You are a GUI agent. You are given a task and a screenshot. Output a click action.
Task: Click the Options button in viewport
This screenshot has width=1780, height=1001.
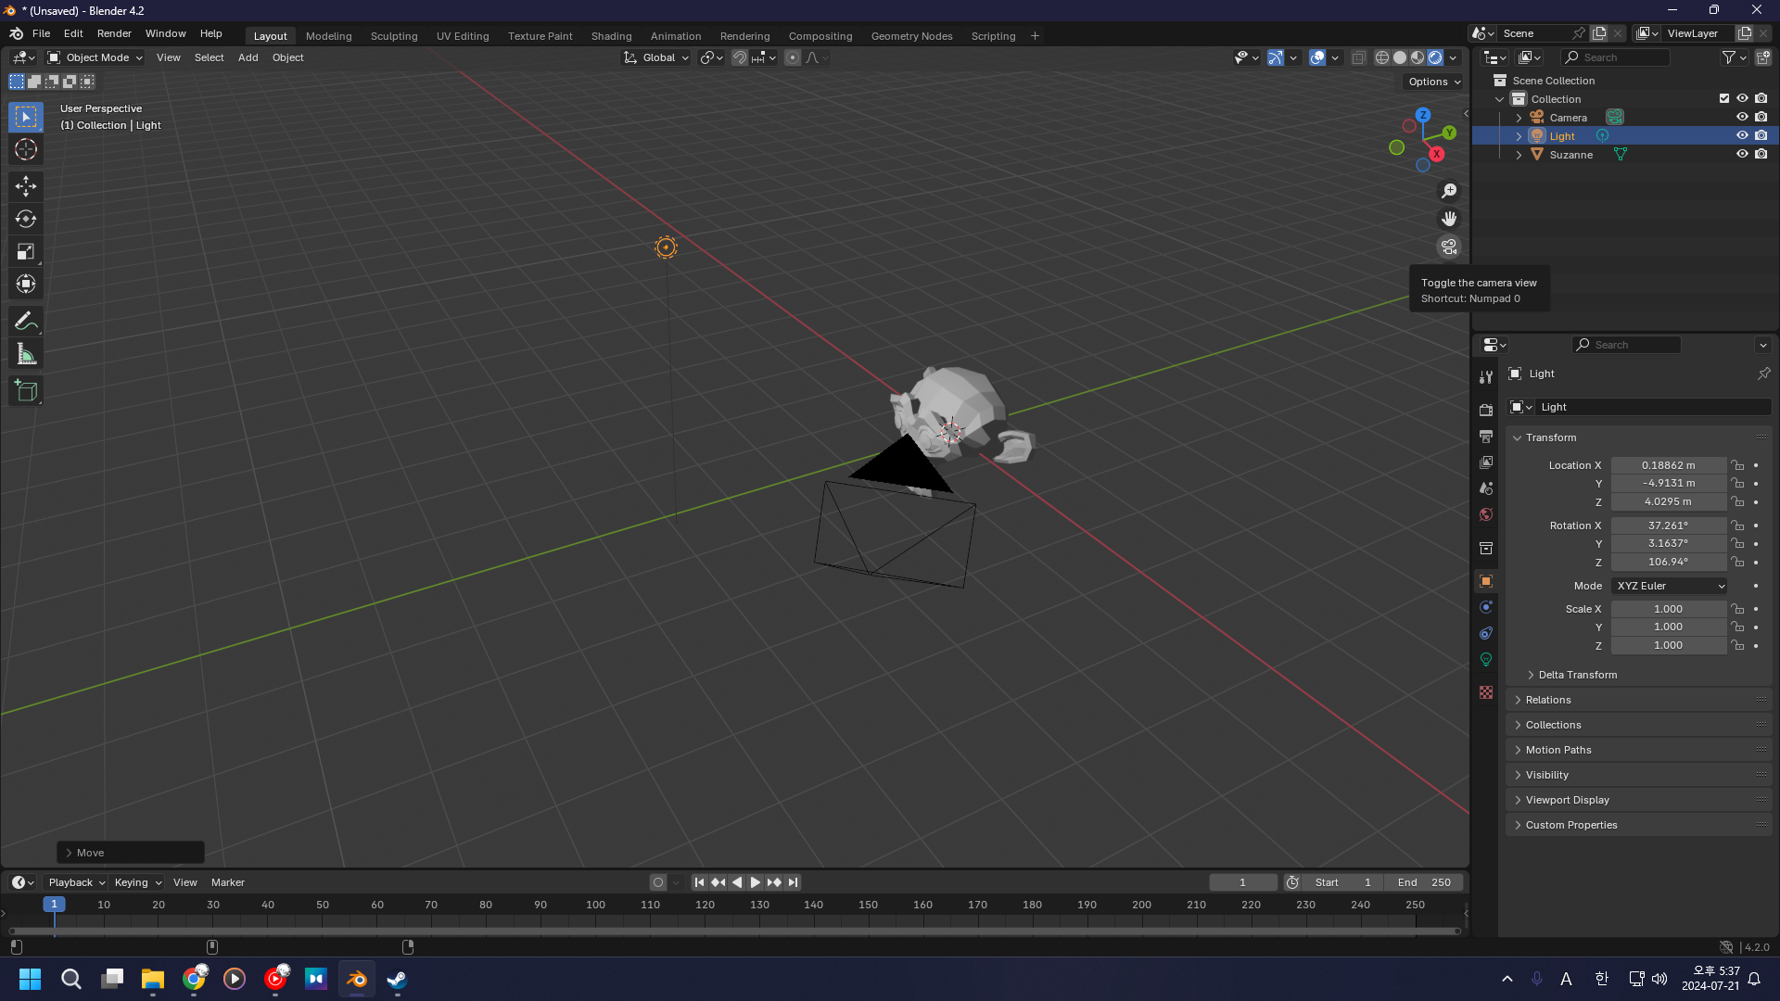1434,82
